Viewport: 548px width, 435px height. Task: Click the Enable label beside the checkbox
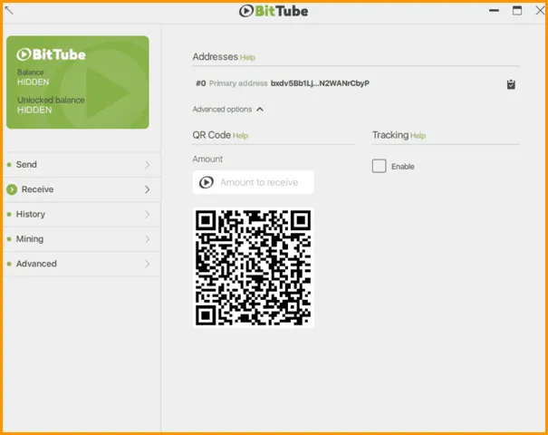click(403, 167)
